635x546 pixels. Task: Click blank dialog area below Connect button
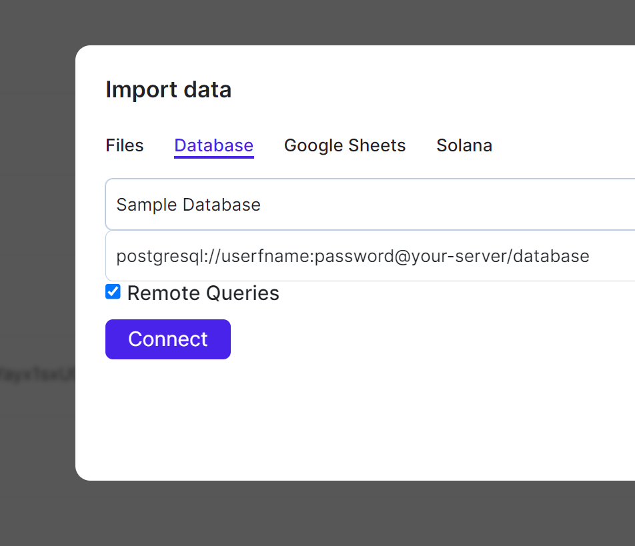coord(334,420)
